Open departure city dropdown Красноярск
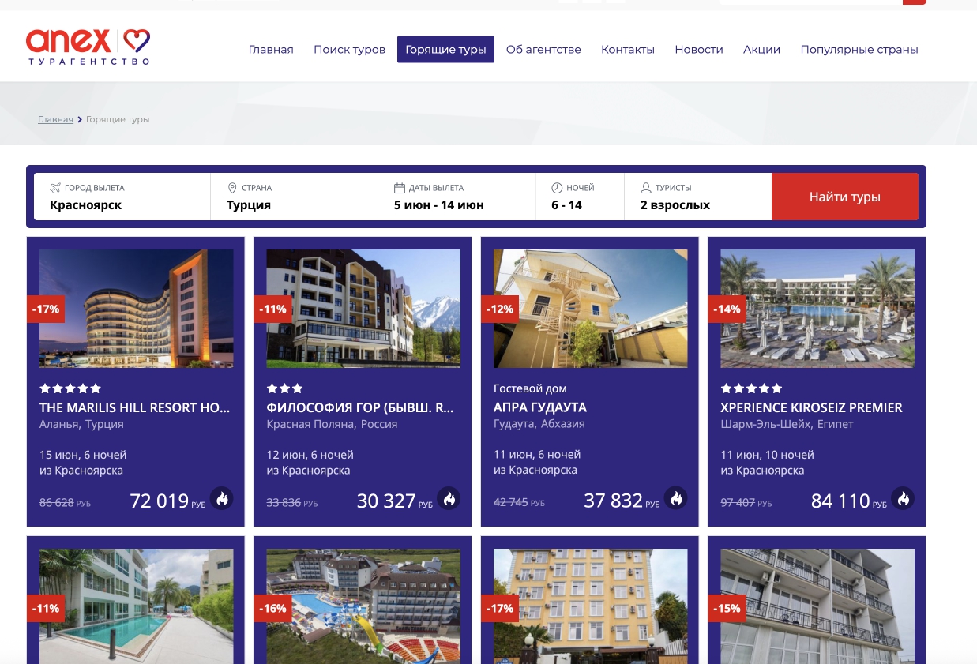977x664 pixels. click(122, 197)
